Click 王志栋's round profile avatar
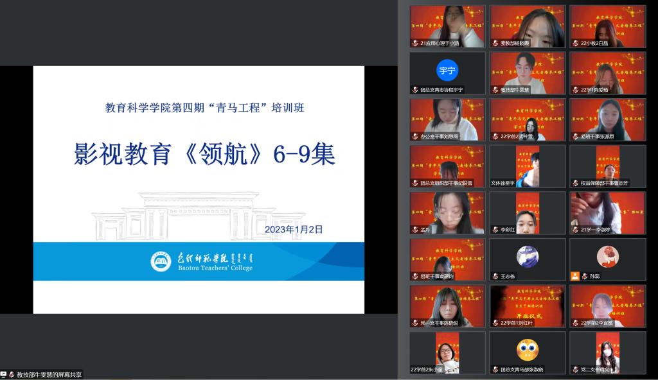Image resolution: width=658 pixels, height=380 pixels. point(527,256)
